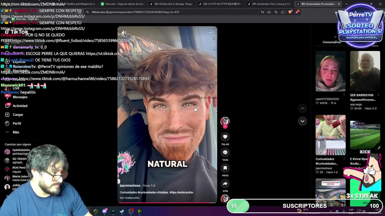Click the translate page icon in address bar
The width and height of the screenshot is (385, 216).
276,12
